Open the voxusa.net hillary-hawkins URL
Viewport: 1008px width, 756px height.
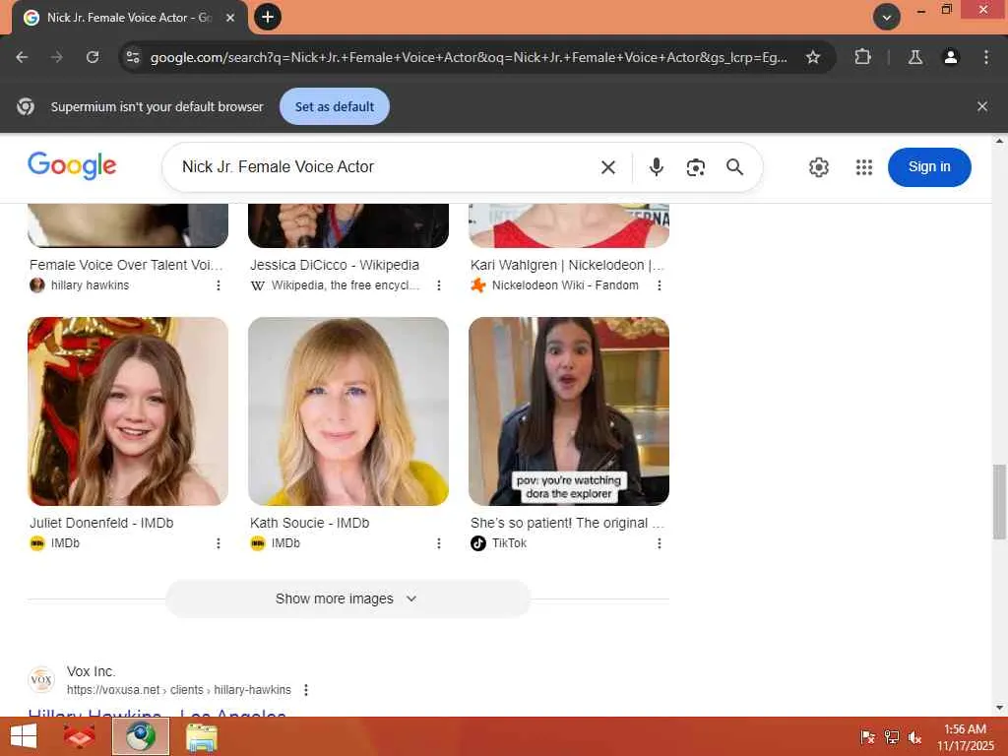pyautogui.click(x=179, y=690)
